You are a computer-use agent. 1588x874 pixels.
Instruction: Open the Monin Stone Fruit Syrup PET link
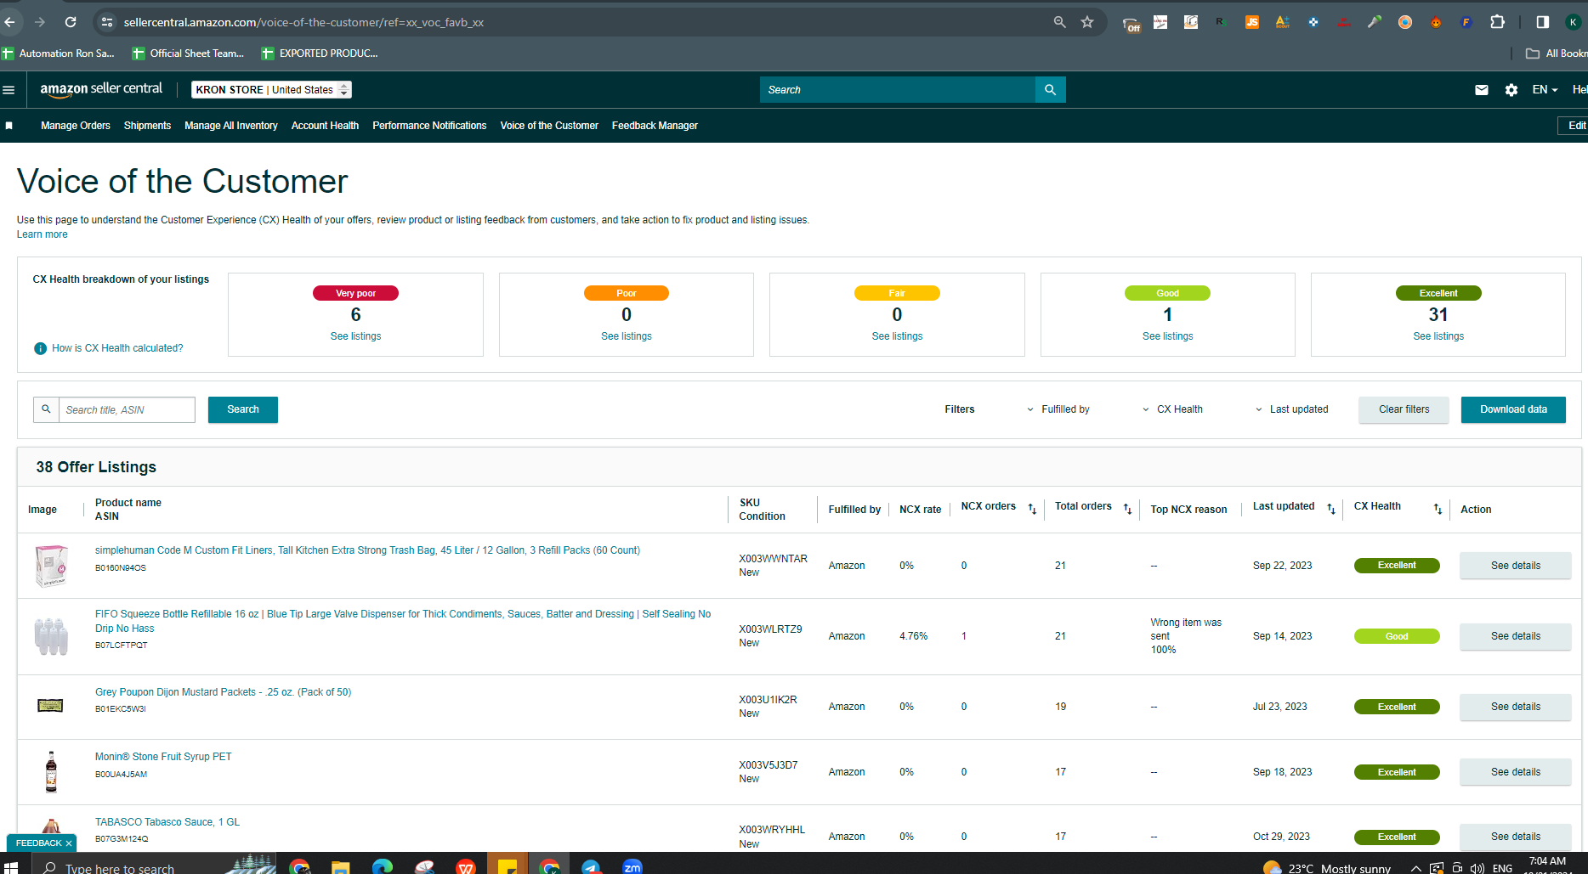click(x=163, y=757)
